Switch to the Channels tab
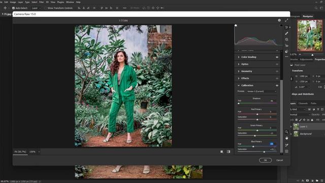This screenshot has height=183, width=325. tap(303, 103)
